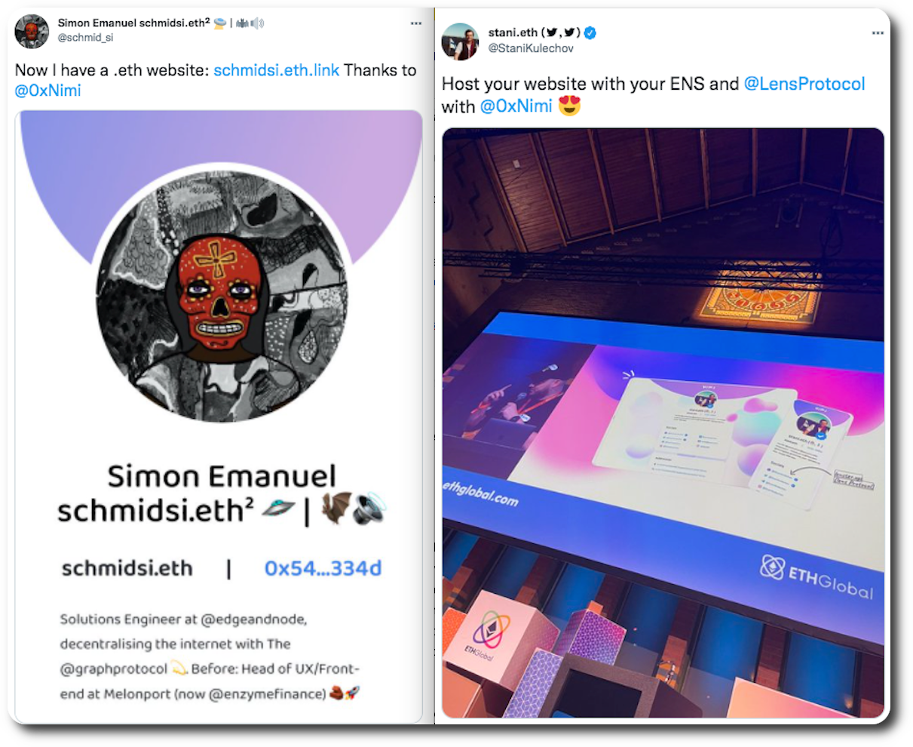This screenshot has width=913, height=747.
Task: Open the @0xNimi mention in Simon's tweet
Action: pyautogui.click(x=48, y=91)
